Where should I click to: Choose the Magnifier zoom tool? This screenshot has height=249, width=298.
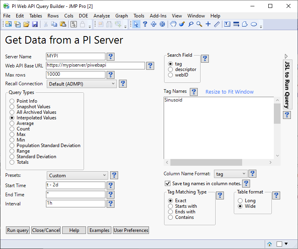199,24
